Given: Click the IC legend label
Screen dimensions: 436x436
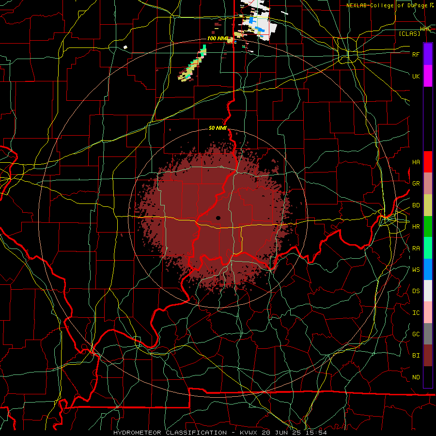Looking at the screenshot, I should [x=416, y=313].
